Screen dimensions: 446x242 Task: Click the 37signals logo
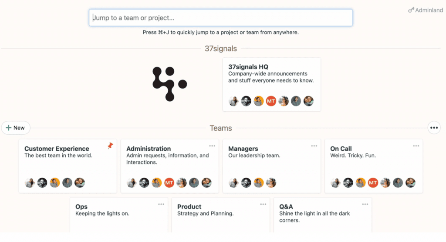click(x=170, y=84)
